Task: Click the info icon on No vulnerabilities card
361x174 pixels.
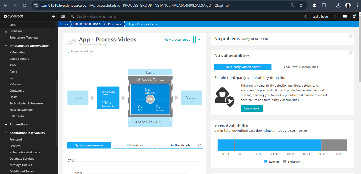Action: coord(351,53)
